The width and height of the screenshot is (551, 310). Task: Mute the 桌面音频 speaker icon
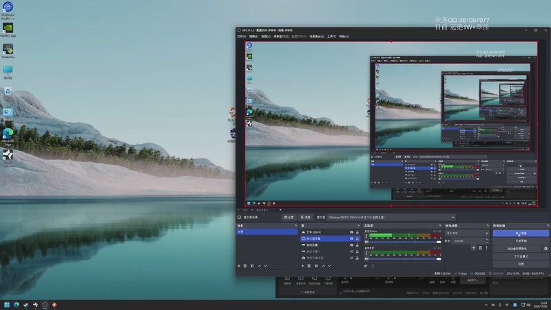(x=366, y=259)
